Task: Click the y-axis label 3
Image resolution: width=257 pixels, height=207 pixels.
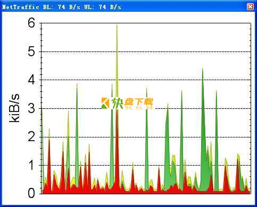Action: click(x=31, y=108)
